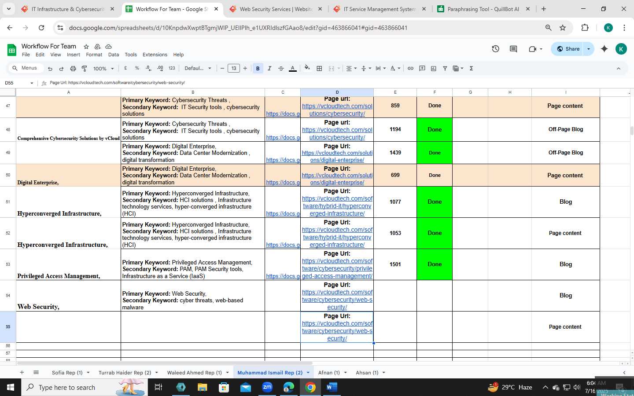Collapse the toolbar header with chevron

click(x=618, y=69)
